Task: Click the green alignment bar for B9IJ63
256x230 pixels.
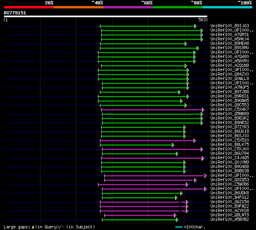Action: coord(148,26)
